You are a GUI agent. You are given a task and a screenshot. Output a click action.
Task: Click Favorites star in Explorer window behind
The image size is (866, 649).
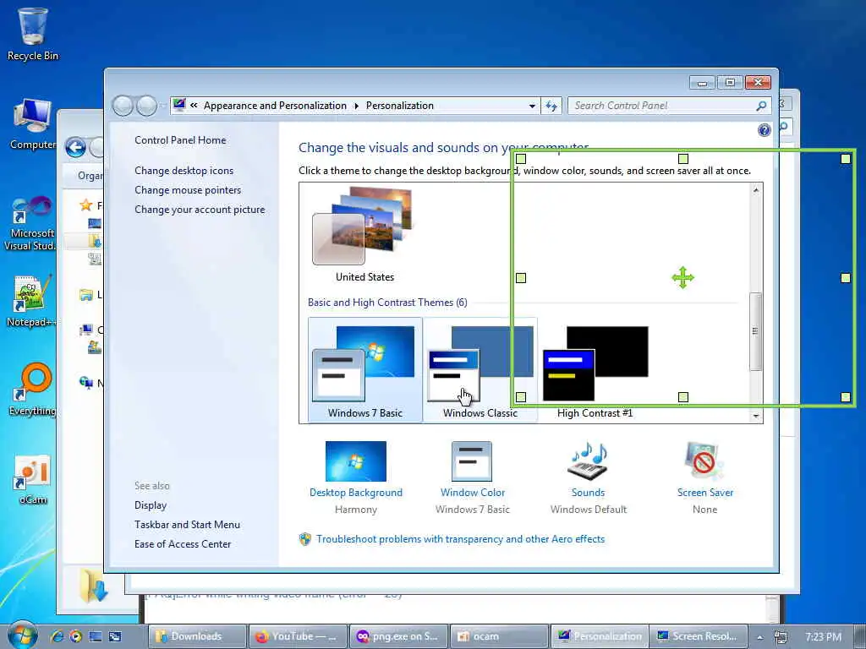coord(85,205)
